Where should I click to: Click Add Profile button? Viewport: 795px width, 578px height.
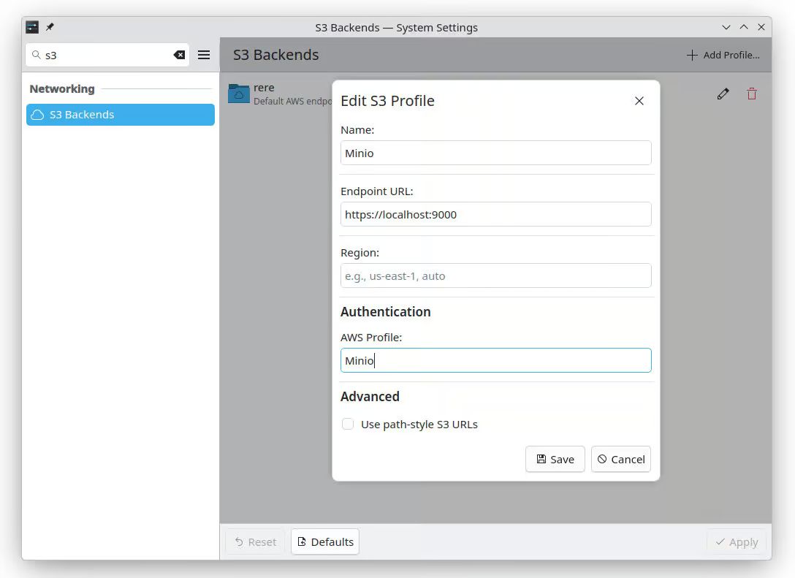click(723, 55)
